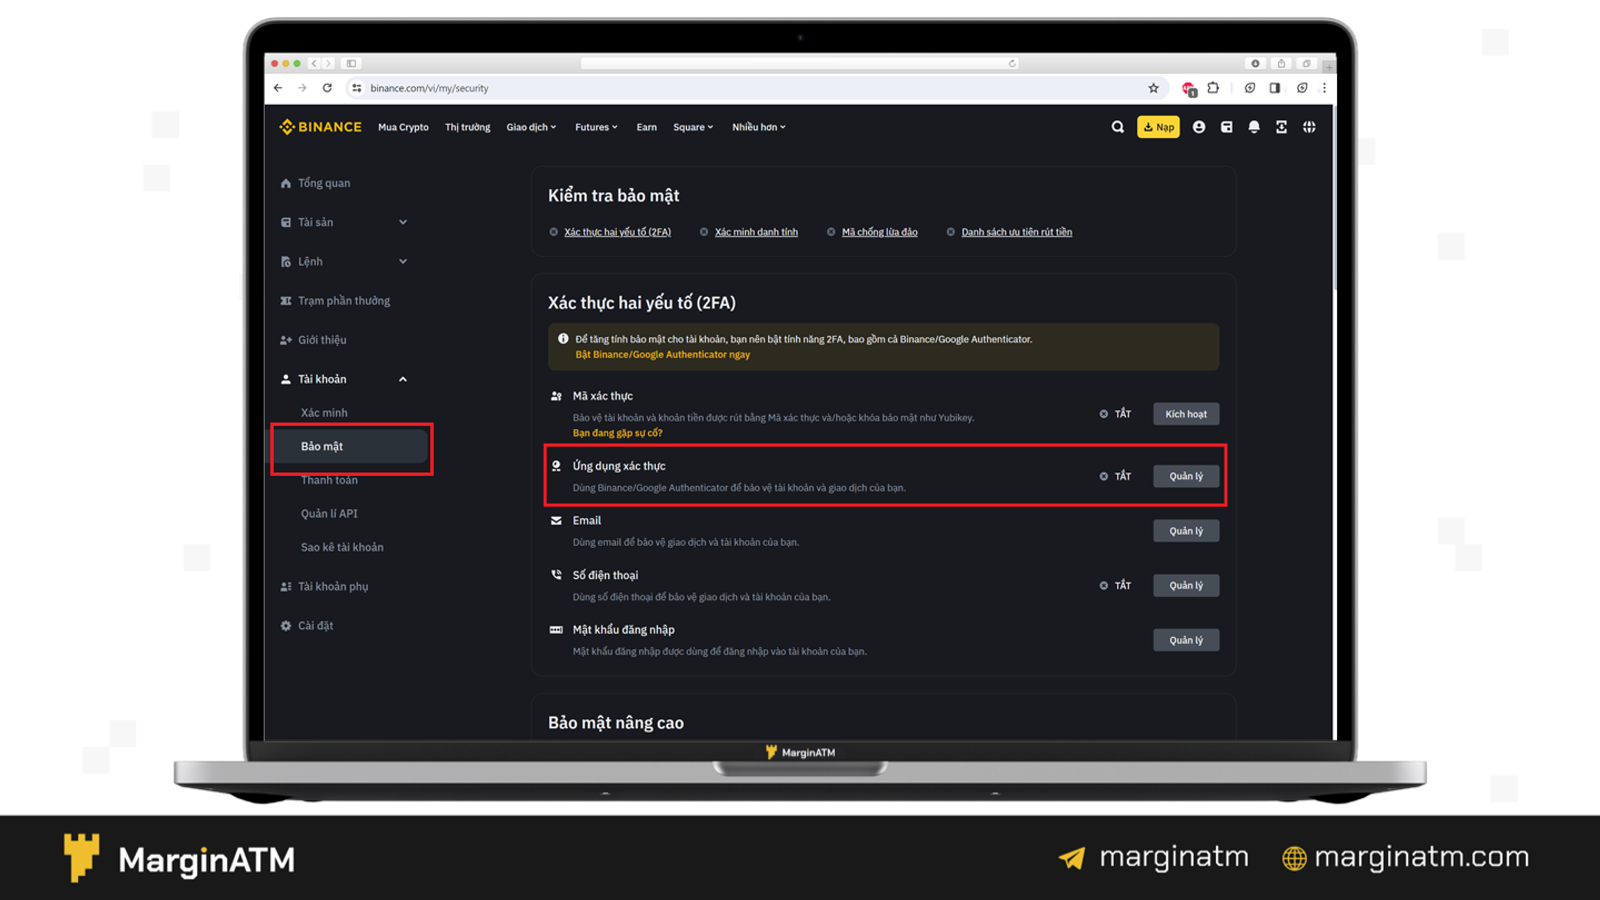
Task: Open the browser extensions puzzle icon
Action: (x=1213, y=88)
